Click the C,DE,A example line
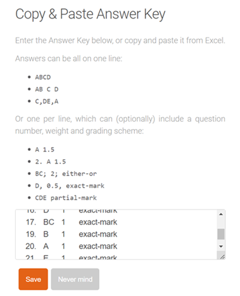 click(x=46, y=101)
